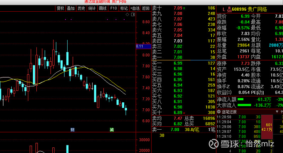Click the R 500 index badge
Image resolution: width=283 pixels, height=153 pixels.
[x=229, y=8]
